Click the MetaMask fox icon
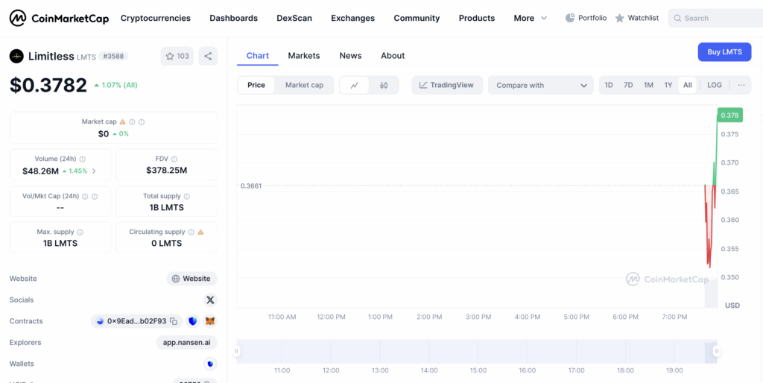763x383 pixels. point(210,321)
